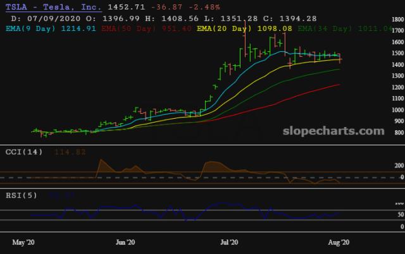Click the price change -36.87

(167, 7)
